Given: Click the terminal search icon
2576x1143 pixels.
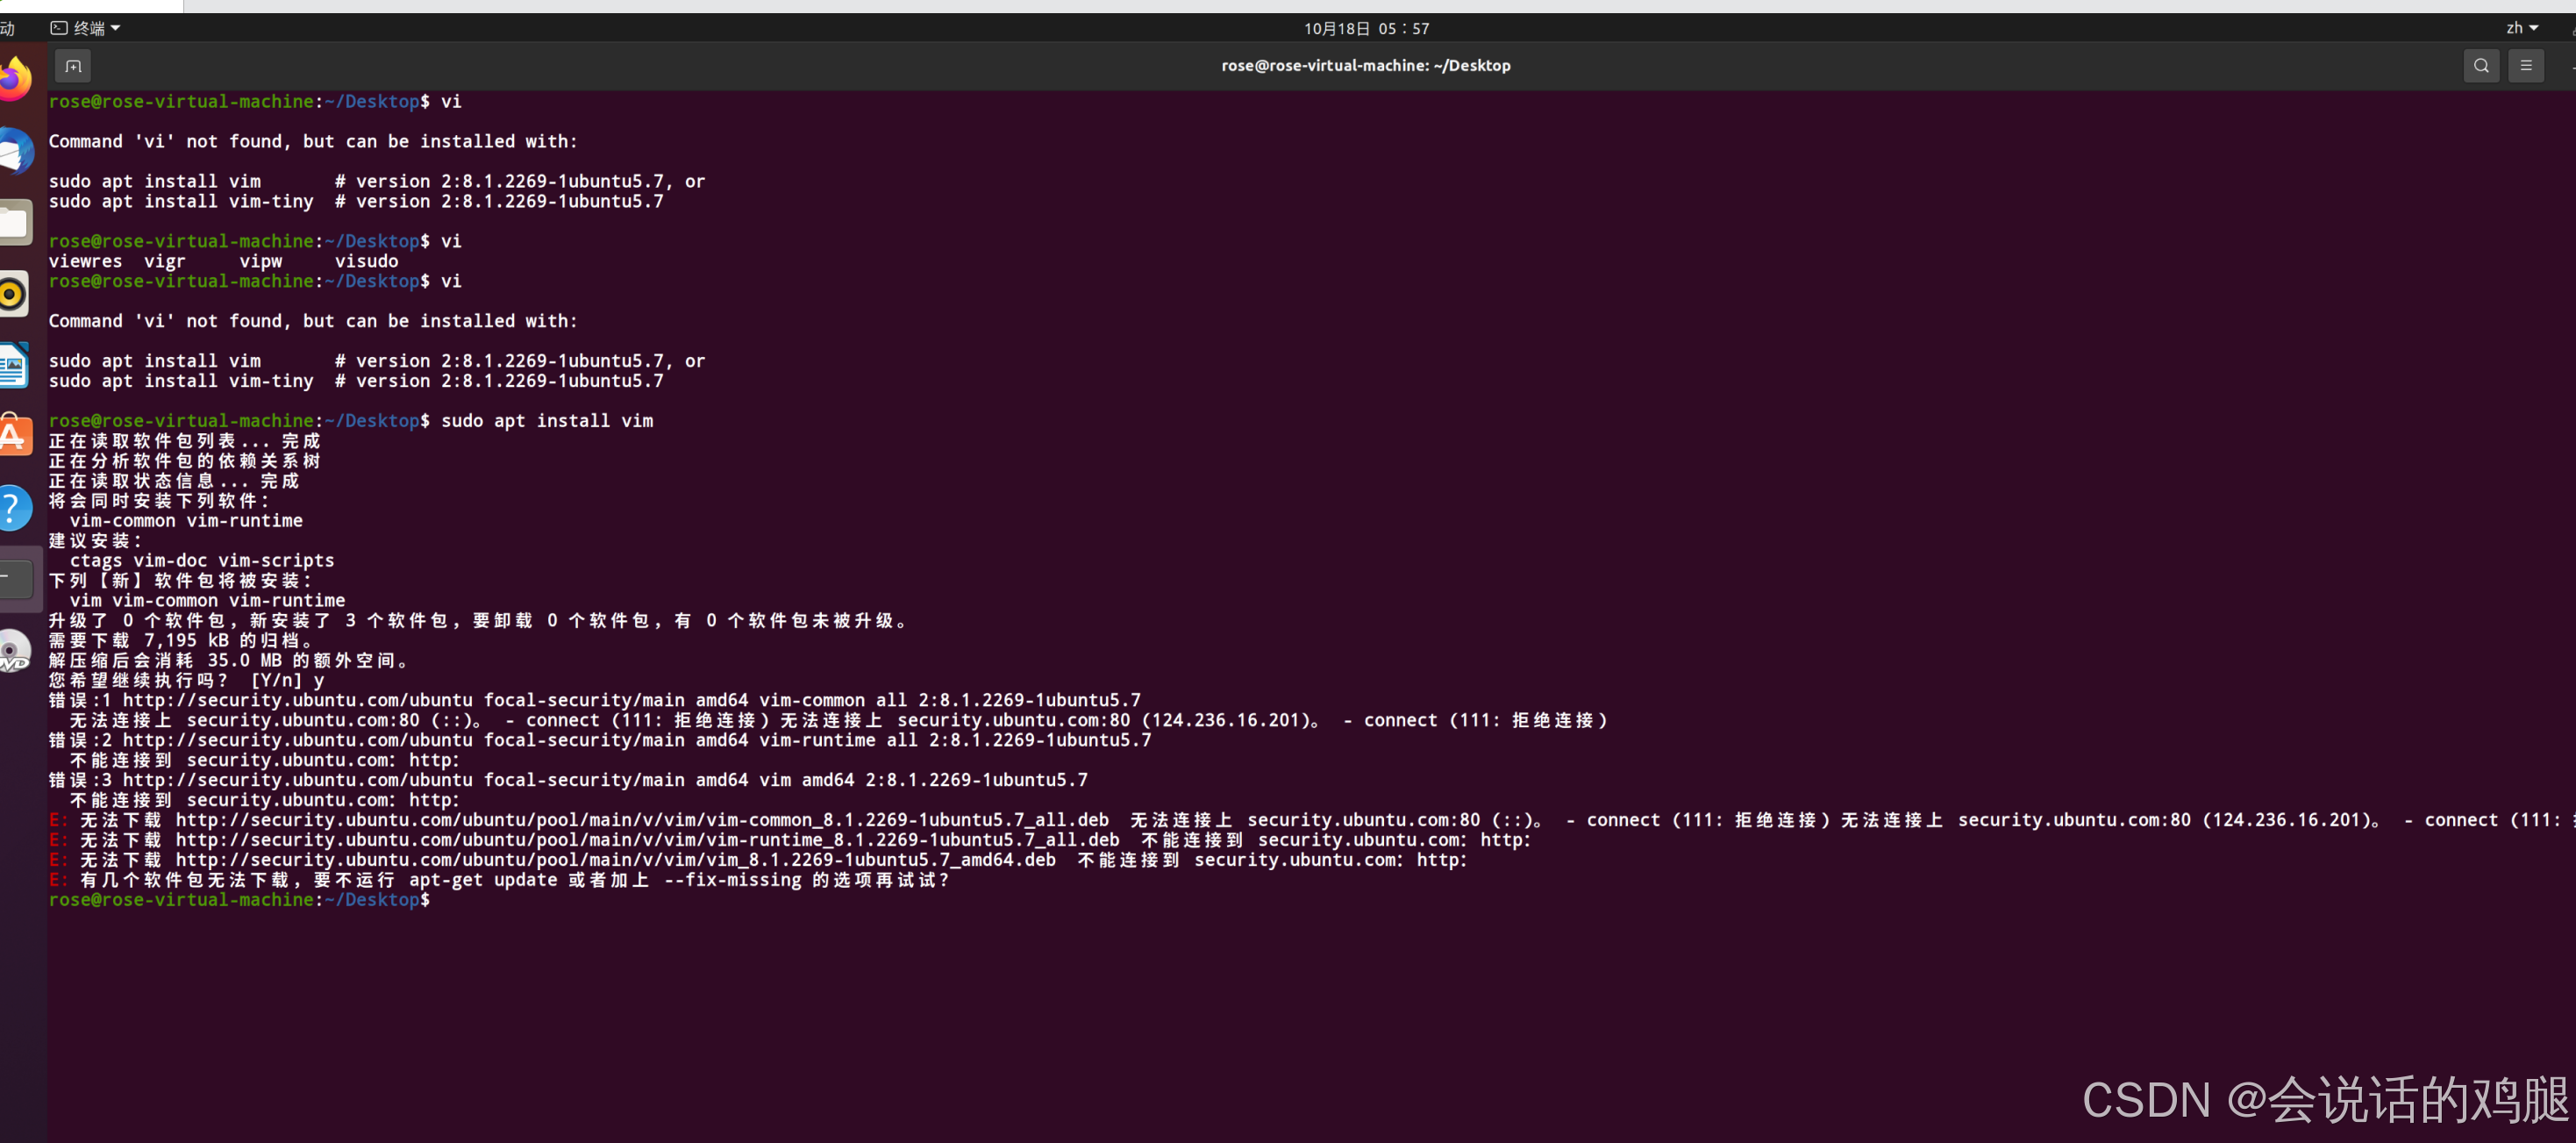Looking at the screenshot, I should point(2481,66).
